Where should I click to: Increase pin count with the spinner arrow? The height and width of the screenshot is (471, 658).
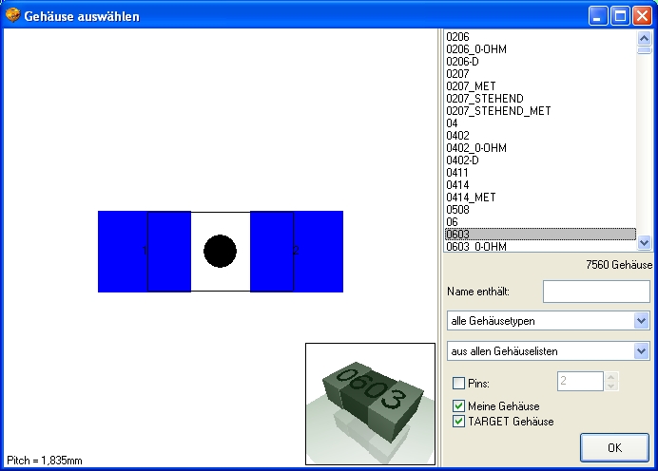click(612, 377)
